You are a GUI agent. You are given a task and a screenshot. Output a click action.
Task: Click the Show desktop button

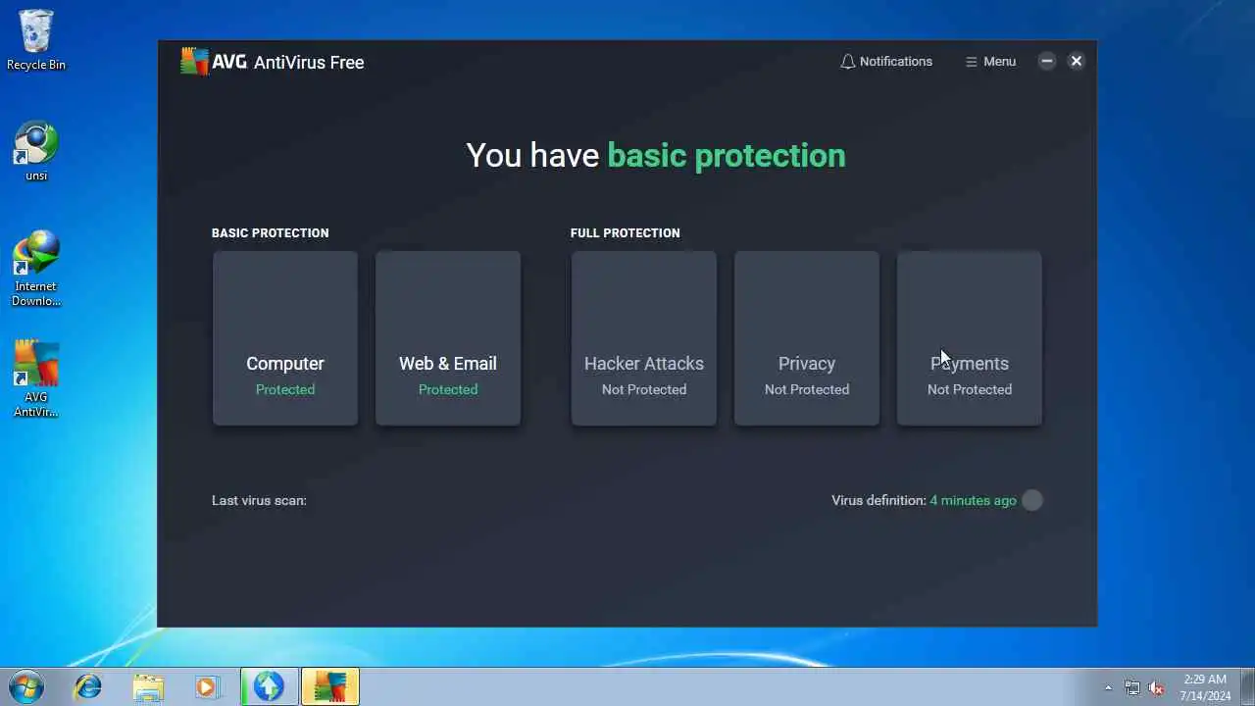pos(1247,686)
